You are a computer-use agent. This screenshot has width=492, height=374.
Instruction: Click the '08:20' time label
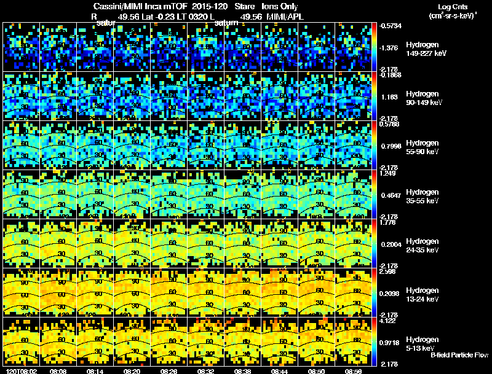pos(132,371)
